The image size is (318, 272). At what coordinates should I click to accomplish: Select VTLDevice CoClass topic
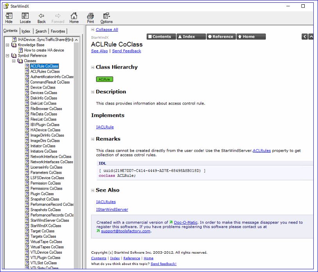click(x=46, y=252)
